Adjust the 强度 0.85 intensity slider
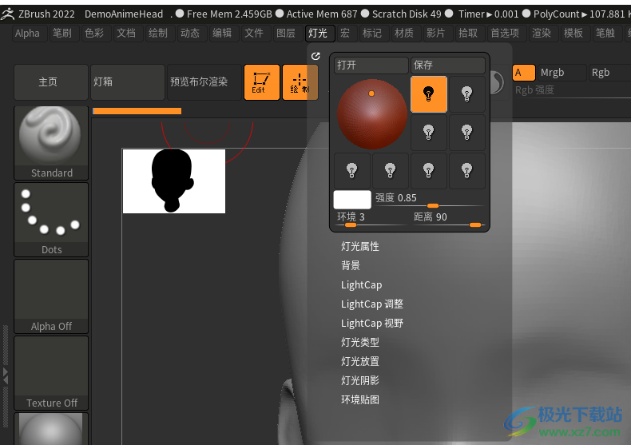 coord(429,200)
